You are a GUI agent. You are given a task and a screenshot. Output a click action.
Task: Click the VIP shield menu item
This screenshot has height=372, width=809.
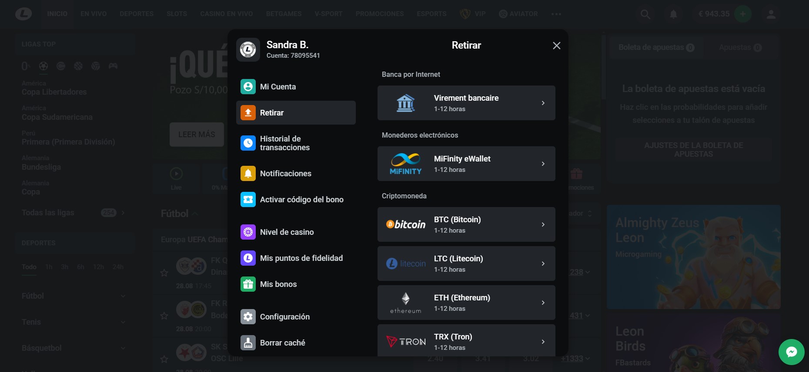point(473,14)
